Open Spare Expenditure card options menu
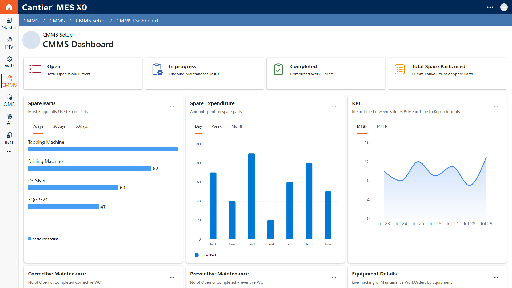The width and height of the screenshot is (512, 288). [334, 107]
